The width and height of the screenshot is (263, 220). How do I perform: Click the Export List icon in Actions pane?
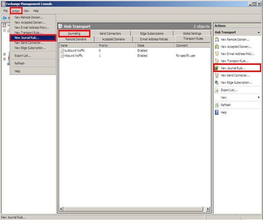(217, 90)
